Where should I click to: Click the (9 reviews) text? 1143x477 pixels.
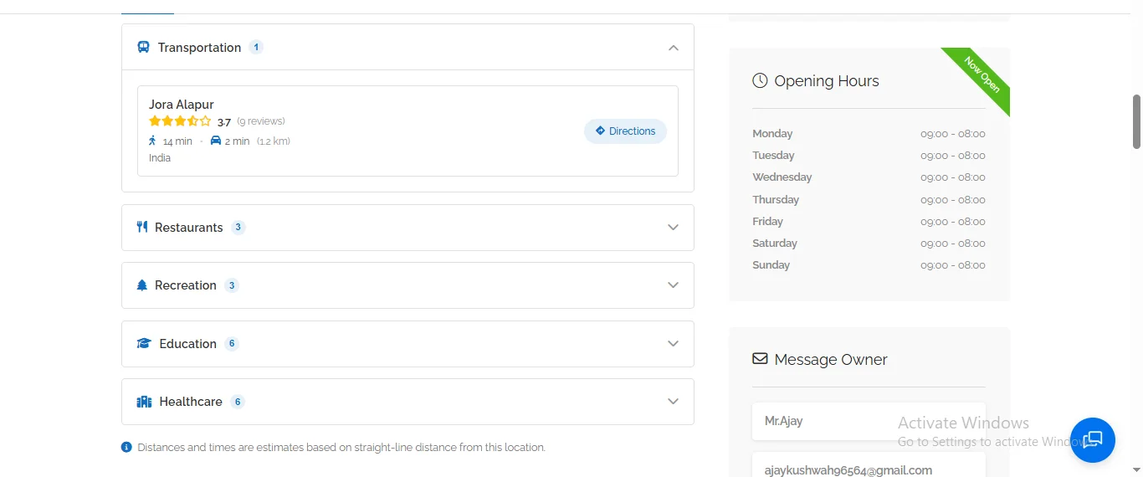(x=261, y=121)
